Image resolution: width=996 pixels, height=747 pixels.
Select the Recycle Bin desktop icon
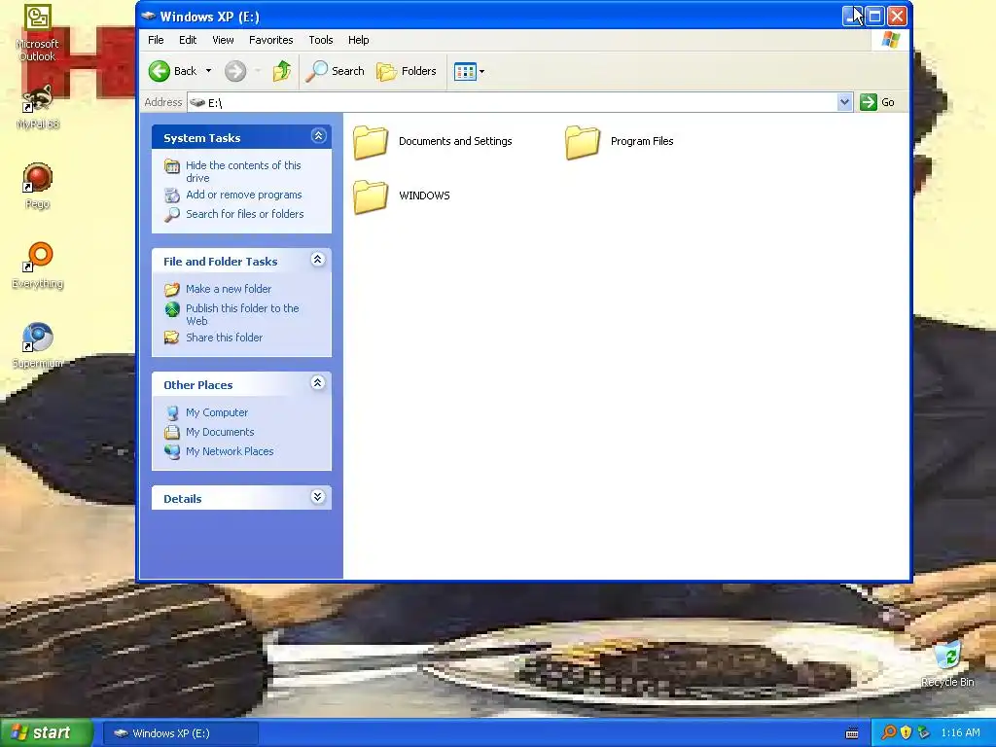pos(947,657)
